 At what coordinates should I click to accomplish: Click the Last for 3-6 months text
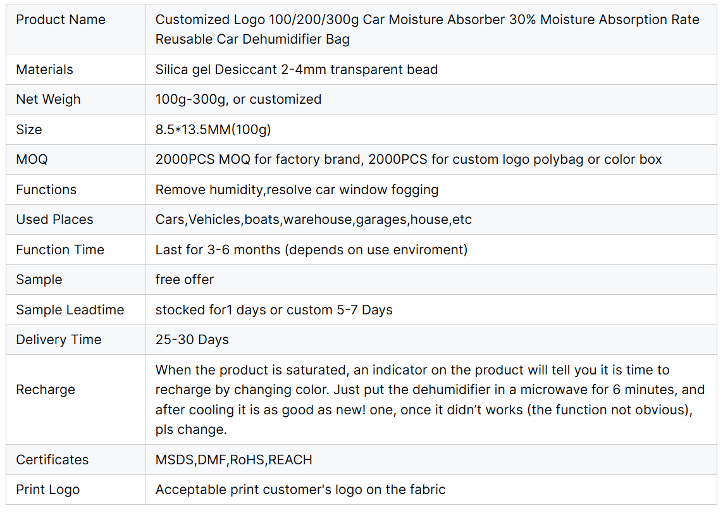pyautogui.click(x=311, y=250)
